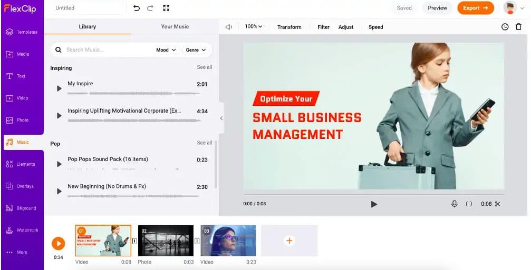Click See all for Inspiring
Screen dimensions: 531x270
coord(205,67)
